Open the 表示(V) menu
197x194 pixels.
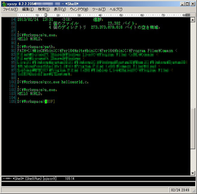click(60, 9)
